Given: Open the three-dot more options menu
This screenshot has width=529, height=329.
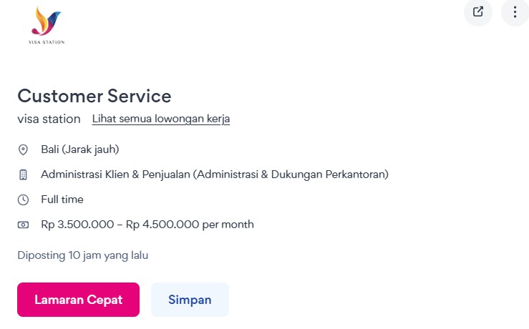Looking at the screenshot, I should [x=515, y=12].
